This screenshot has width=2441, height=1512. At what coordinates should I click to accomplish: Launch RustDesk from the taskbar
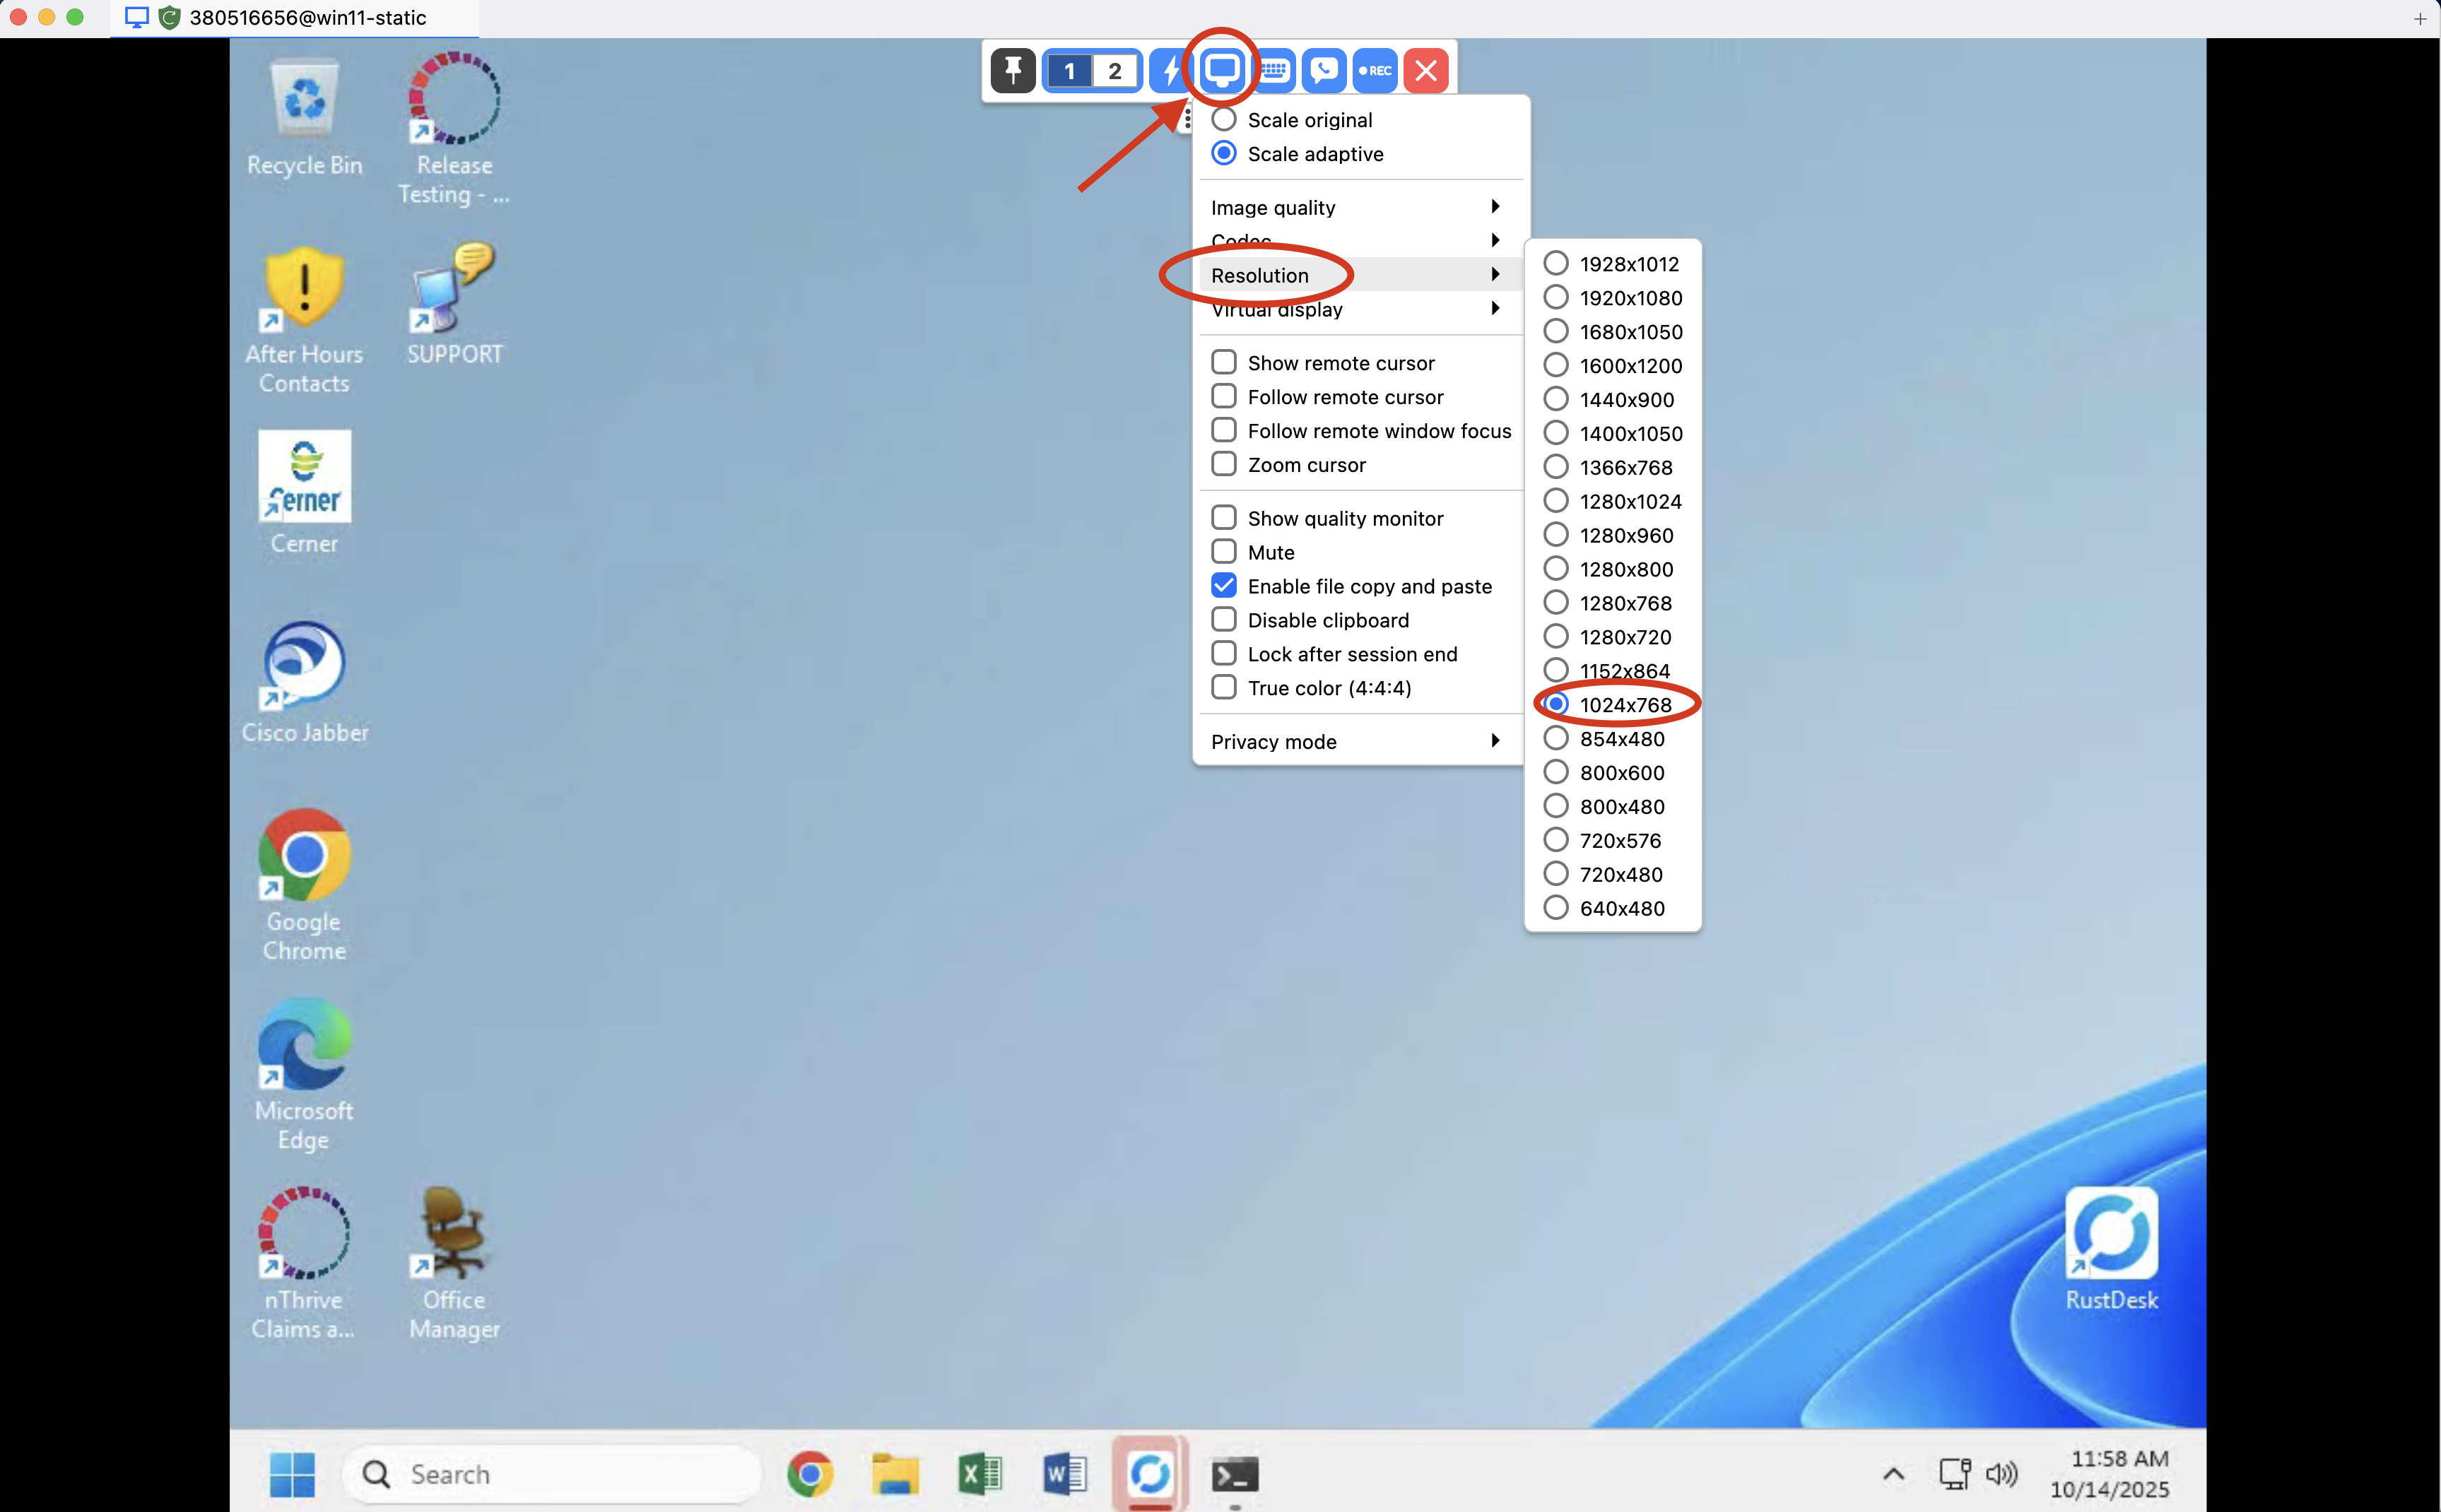[x=1149, y=1473]
